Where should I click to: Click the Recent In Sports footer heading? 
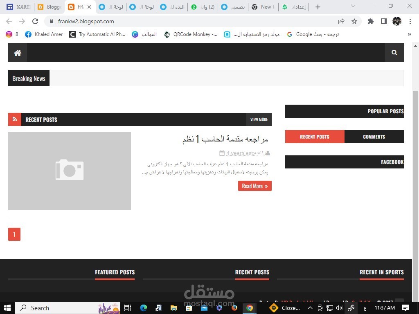[x=382, y=272]
